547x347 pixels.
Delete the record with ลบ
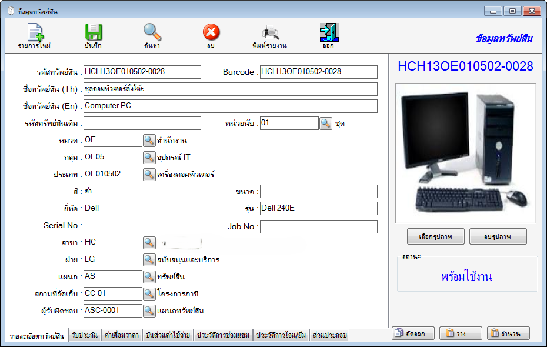tap(211, 36)
